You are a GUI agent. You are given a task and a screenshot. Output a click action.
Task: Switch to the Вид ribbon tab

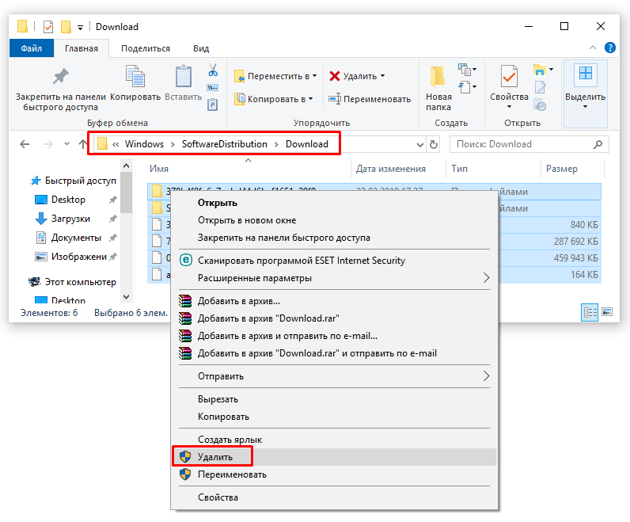[201, 48]
